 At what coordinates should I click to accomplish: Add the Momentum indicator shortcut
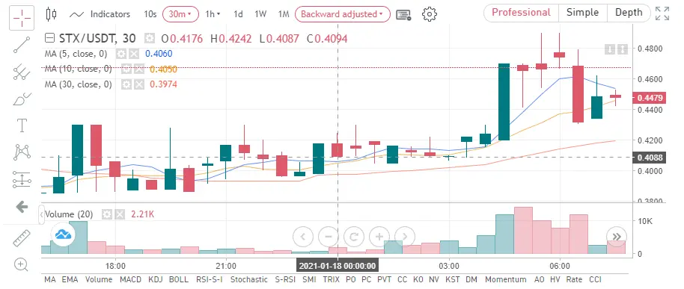(506, 279)
